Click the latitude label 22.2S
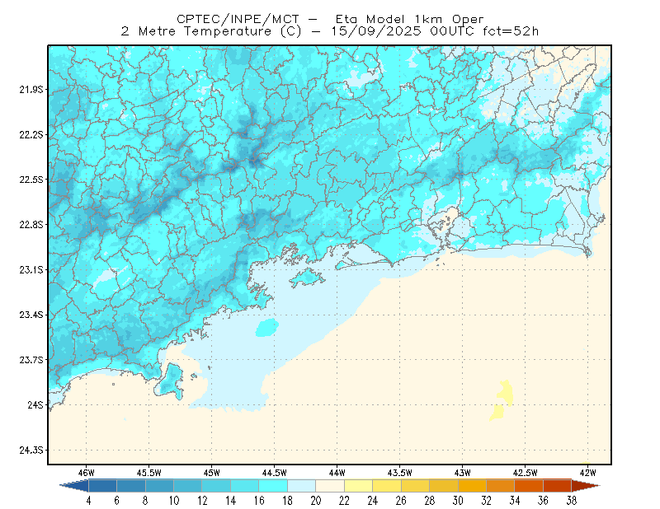The image size is (660, 509). click(x=31, y=134)
